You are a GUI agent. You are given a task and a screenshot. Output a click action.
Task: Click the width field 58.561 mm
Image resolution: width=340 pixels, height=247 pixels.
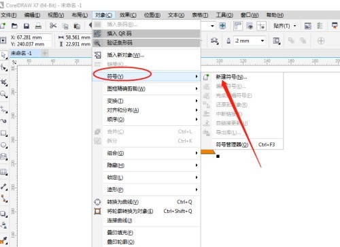pyautogui.click(x=78, y=37)
